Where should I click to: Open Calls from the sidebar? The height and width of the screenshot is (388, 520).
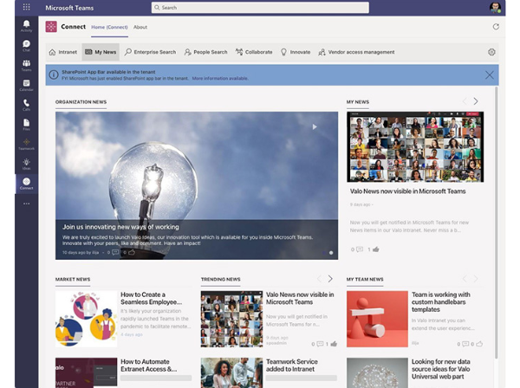[26, 105]
